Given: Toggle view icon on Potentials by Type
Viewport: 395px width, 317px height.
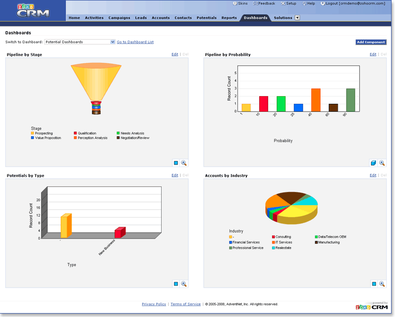Looking at the screenshot, I should coord(176,284).
